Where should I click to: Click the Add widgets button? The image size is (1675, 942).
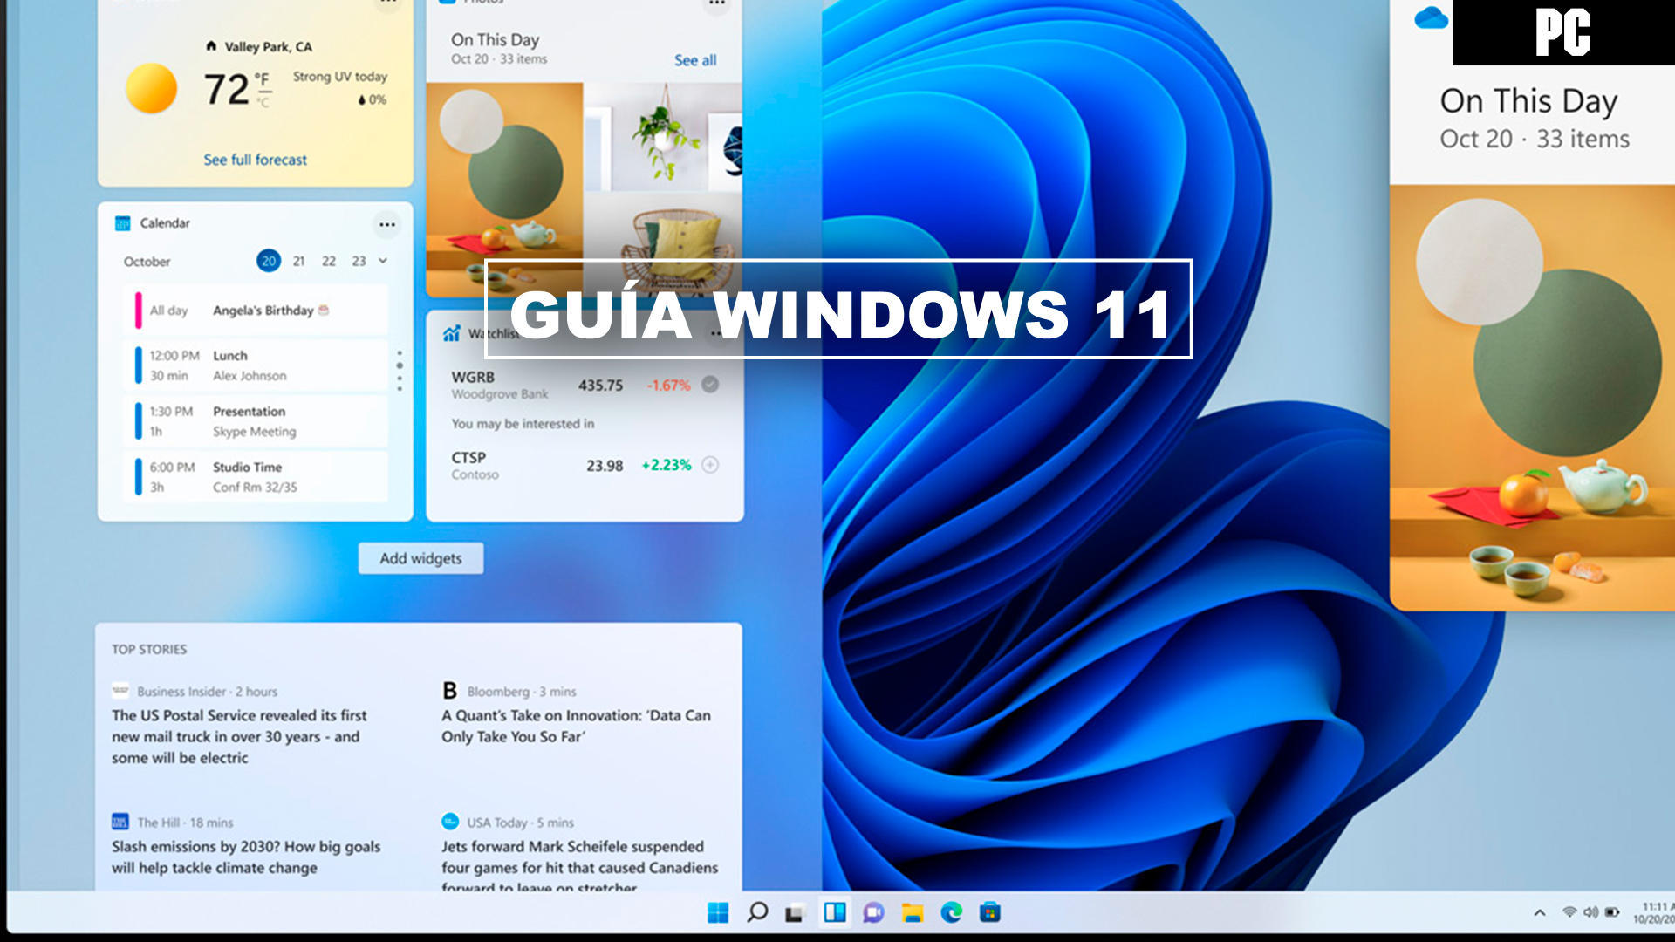pyautogui.click(x=421, y=558)
